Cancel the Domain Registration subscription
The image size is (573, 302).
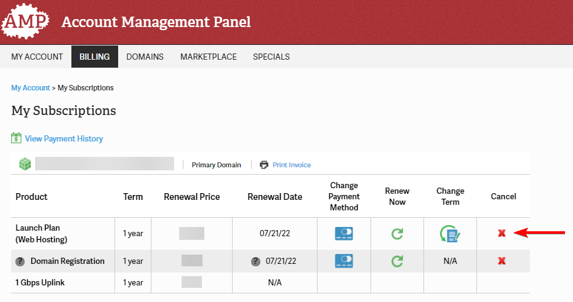[x=502, y=261]
